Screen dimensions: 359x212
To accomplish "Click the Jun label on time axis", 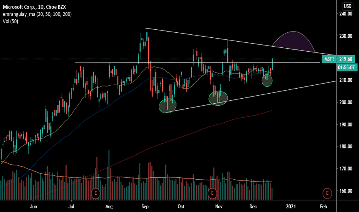I will point(34,207).
